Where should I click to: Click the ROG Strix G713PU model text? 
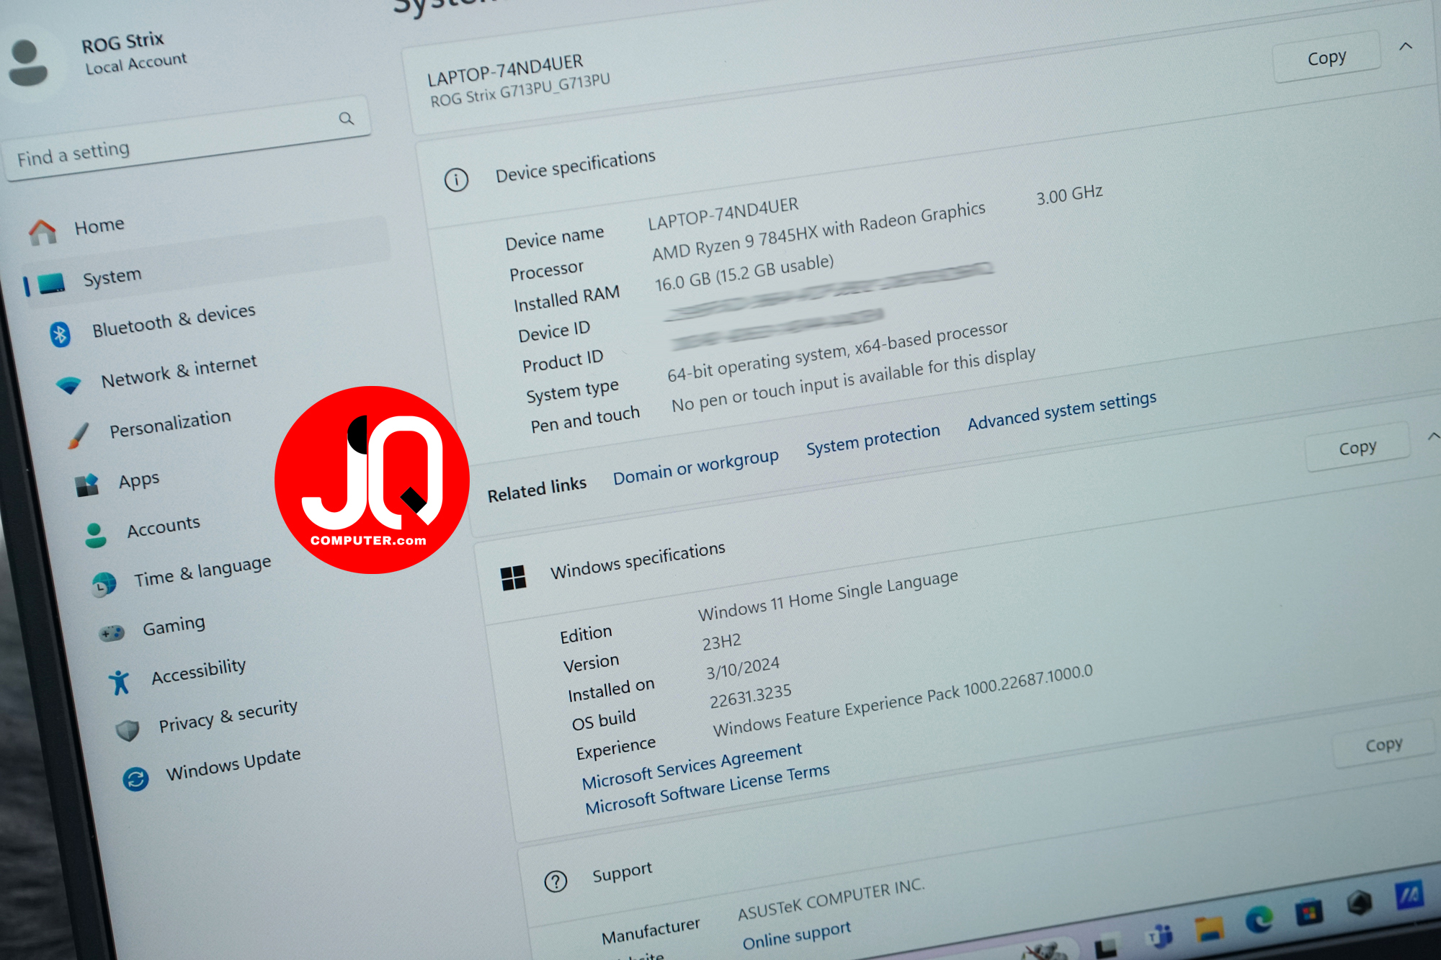pyautogui.click(x=520, y=91)
